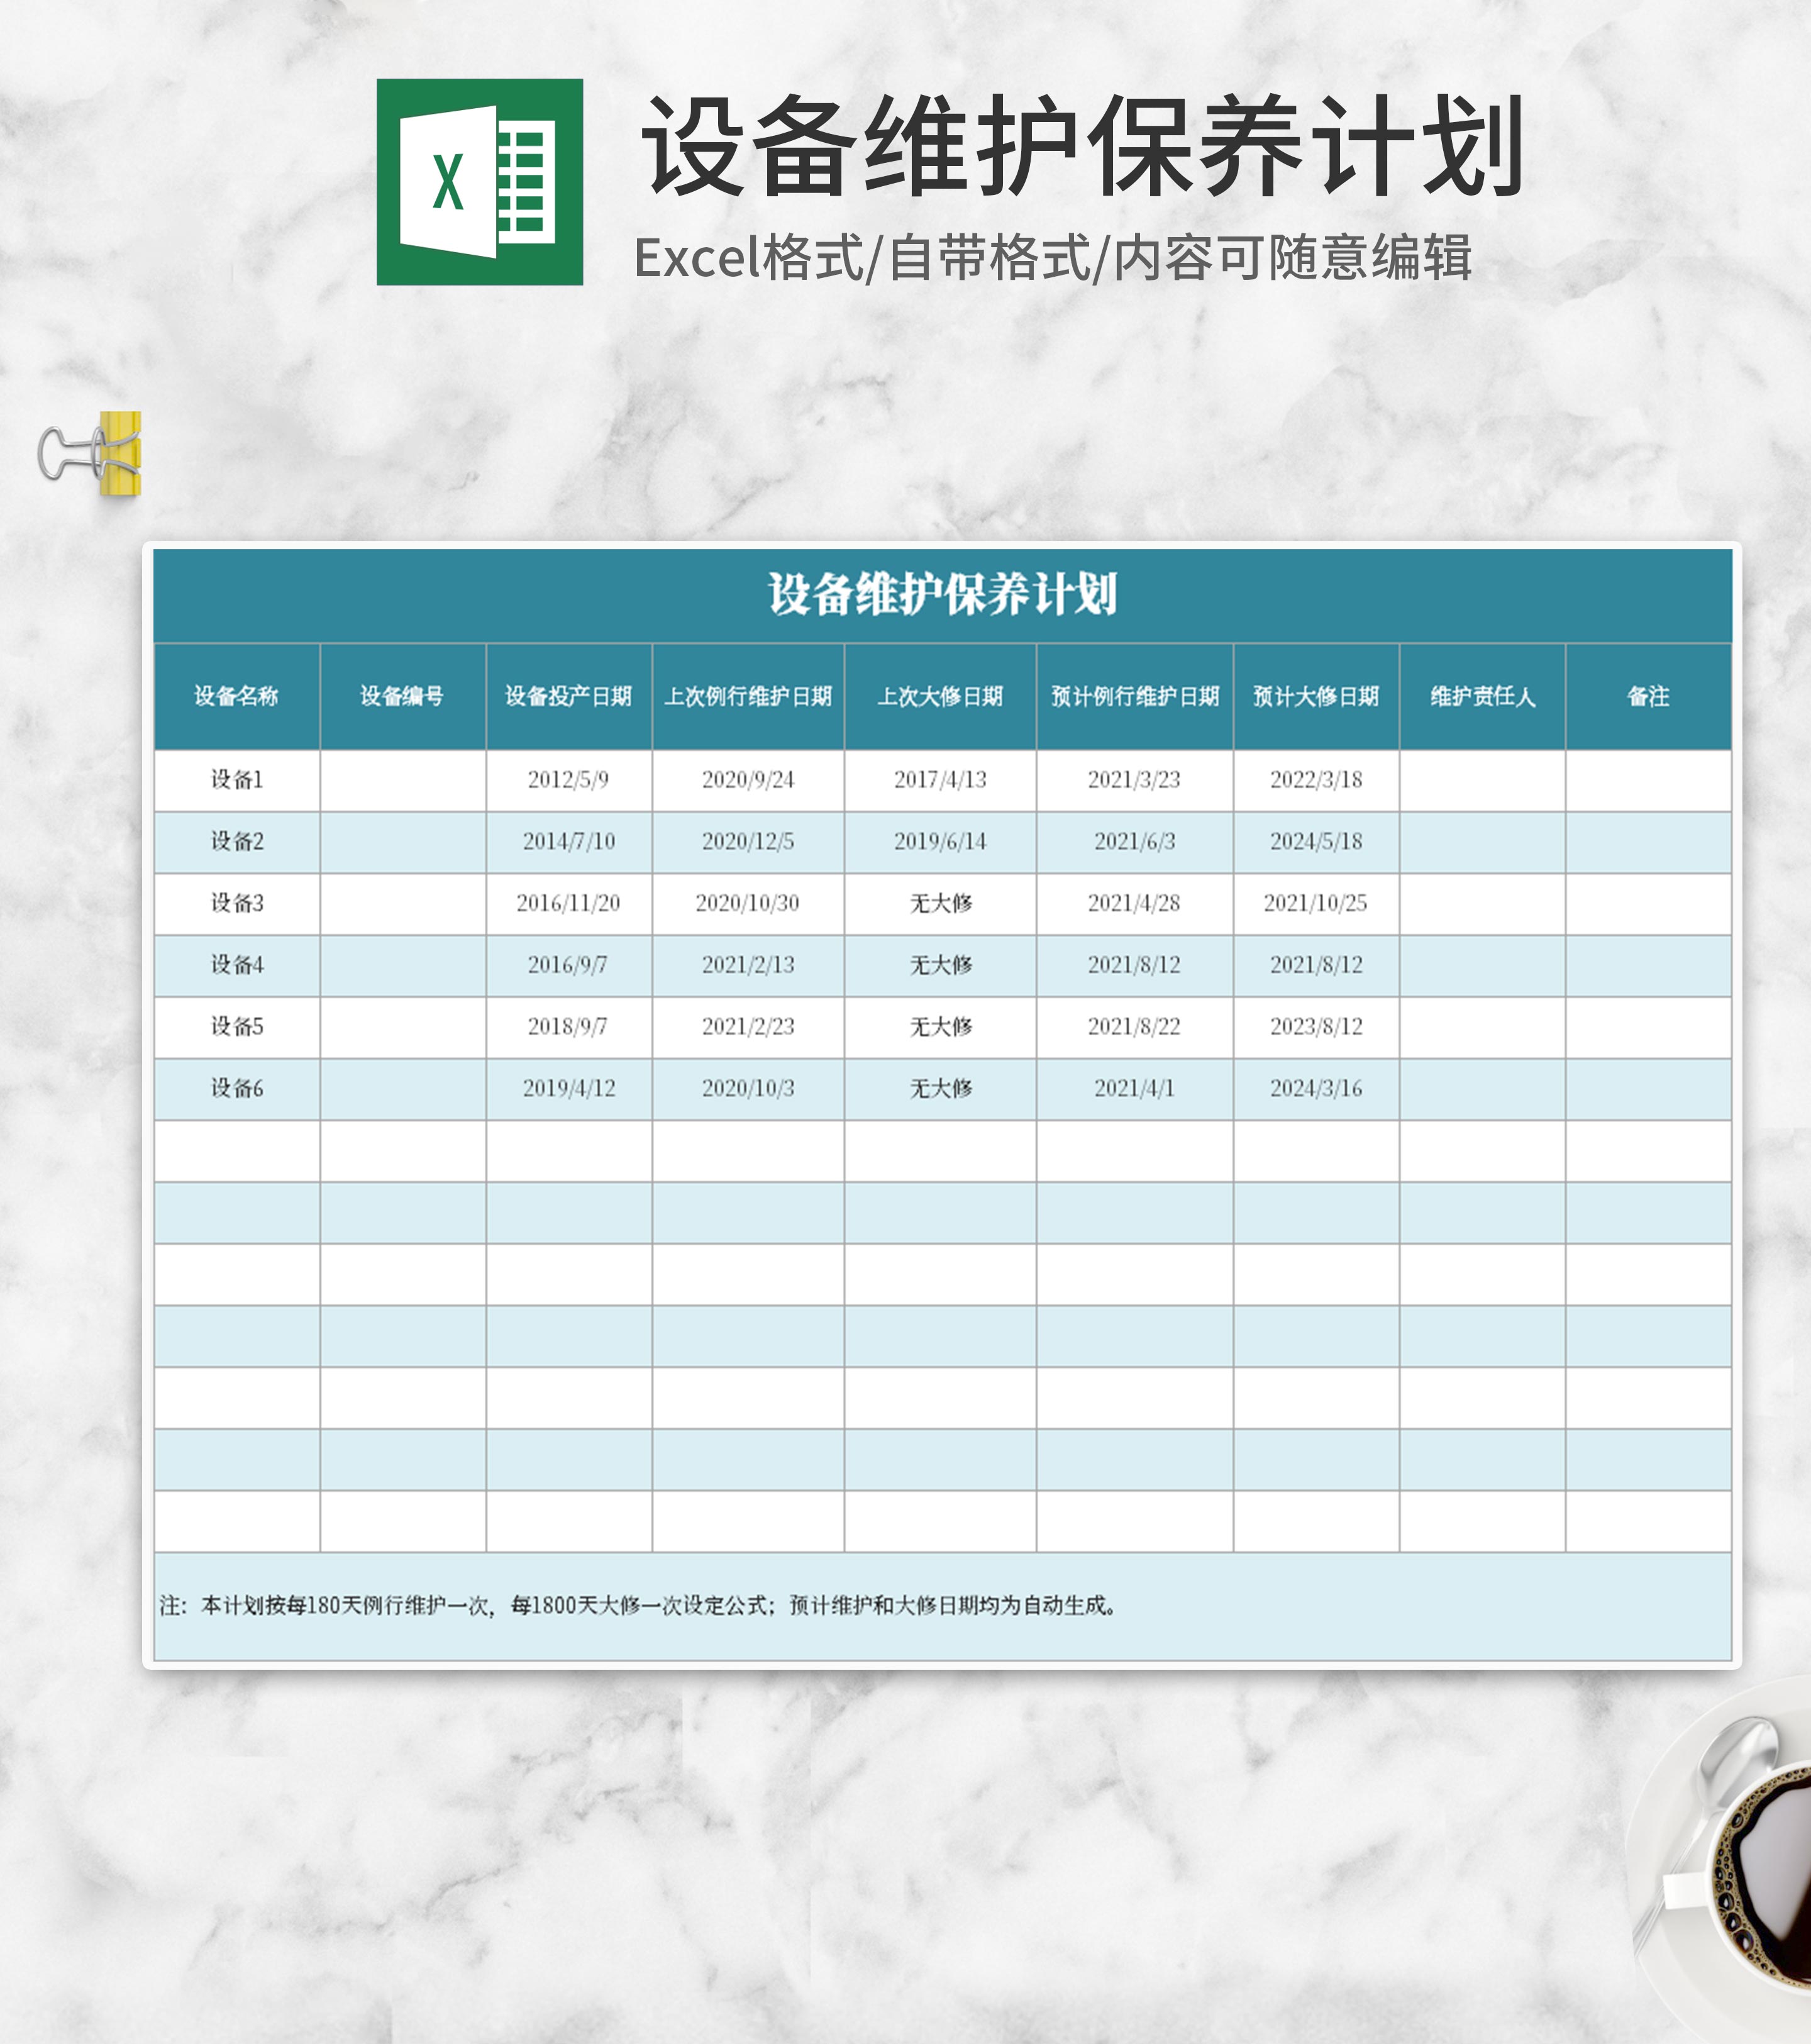Select the 设备编号 column header
1811x2044 pixels.
coord(402,696)
